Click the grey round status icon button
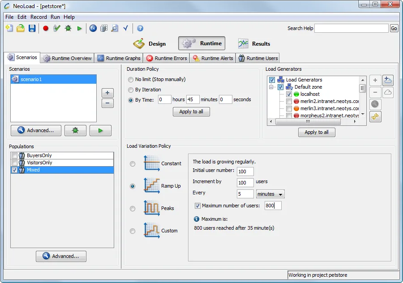 (375, 104)
